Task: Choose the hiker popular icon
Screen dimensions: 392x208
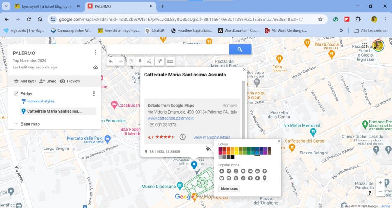Action: coord(236,178)
